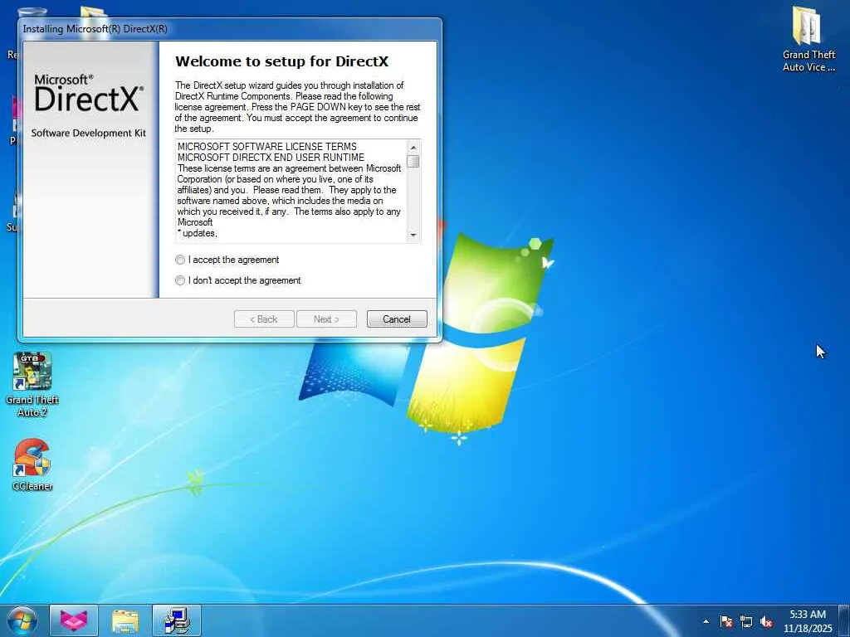850x637 pixels.
Task: Click inside the license terms text box
Action: (291, 192)
